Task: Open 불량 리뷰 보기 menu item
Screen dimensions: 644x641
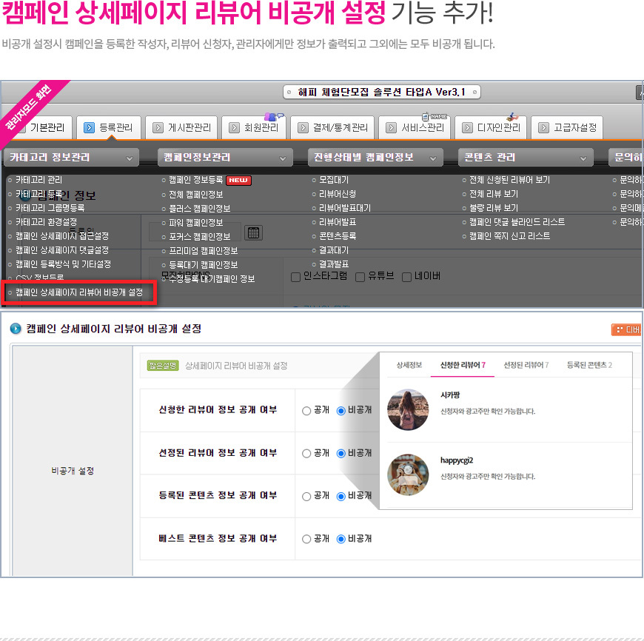Action: pyautogui.click(x=494, y=208)
